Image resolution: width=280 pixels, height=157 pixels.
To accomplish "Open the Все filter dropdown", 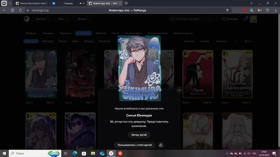I will point(248,41).
